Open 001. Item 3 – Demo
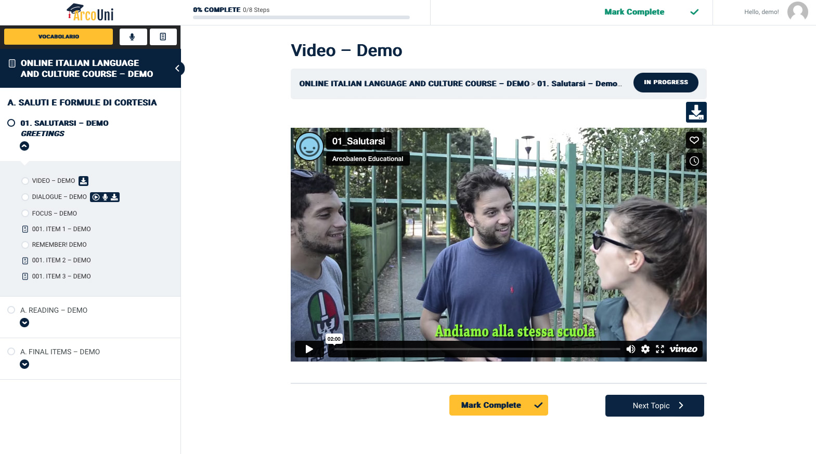The height and width of the screenshot is (454, 816). 61,276
